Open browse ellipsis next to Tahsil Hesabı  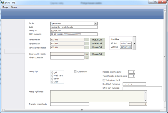point(87,43)
